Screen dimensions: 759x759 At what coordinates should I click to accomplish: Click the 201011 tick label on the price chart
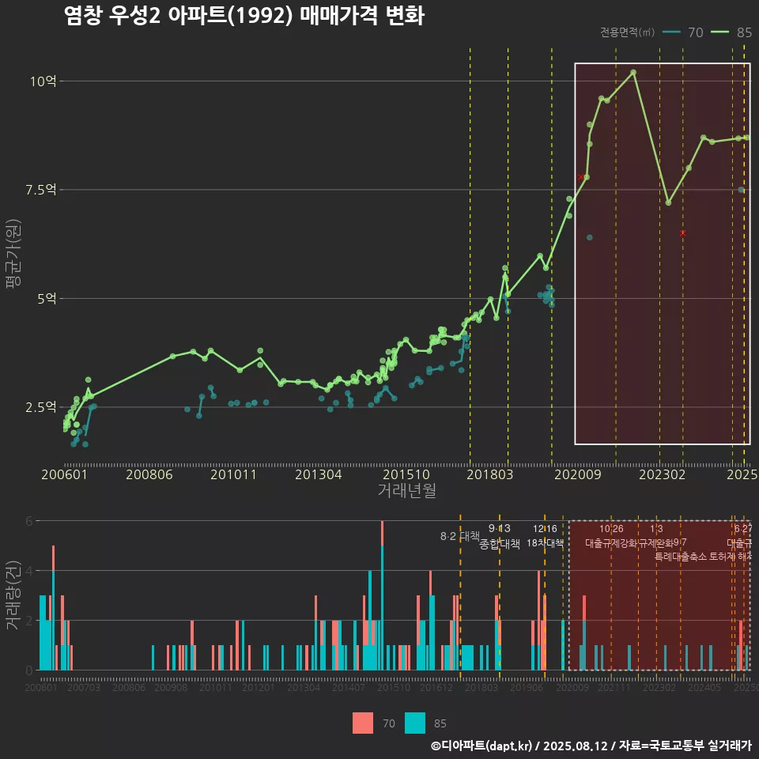233,474
